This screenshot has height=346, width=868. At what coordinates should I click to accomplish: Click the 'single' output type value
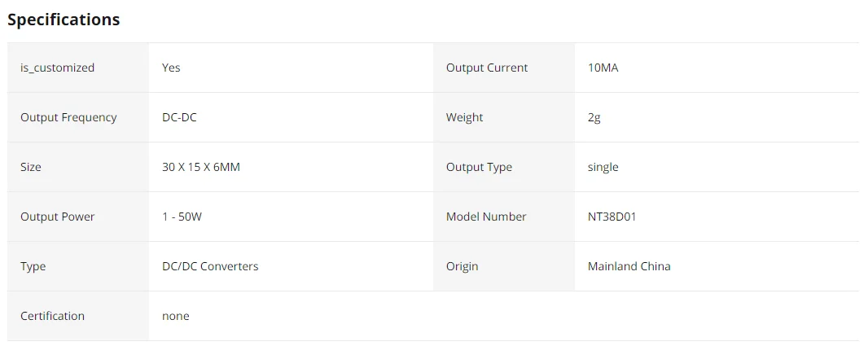[603, 167]
